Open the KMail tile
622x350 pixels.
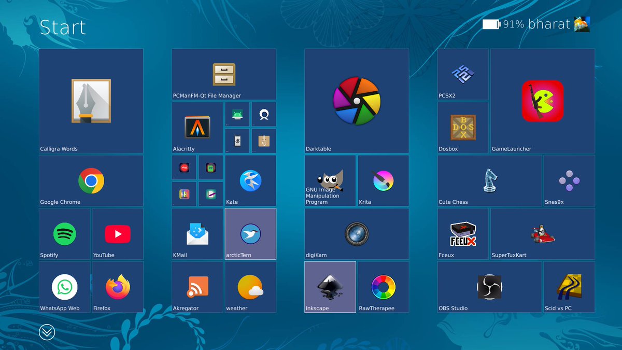[x=197, y=234]
